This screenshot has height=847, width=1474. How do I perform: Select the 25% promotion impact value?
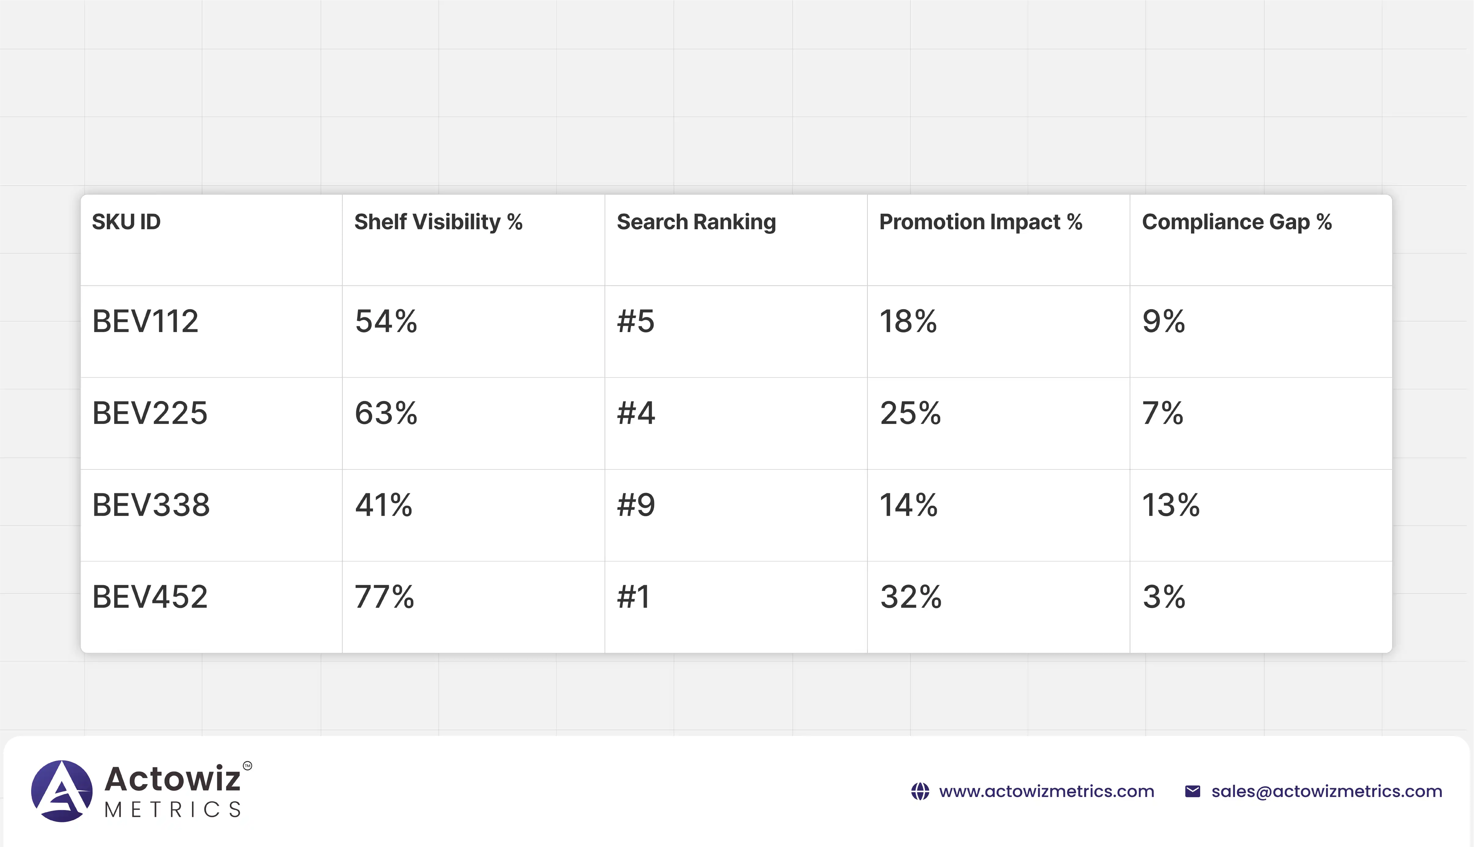coord(910,413)
